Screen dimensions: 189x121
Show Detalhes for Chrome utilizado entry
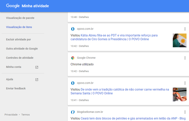[x=84, y=71]
